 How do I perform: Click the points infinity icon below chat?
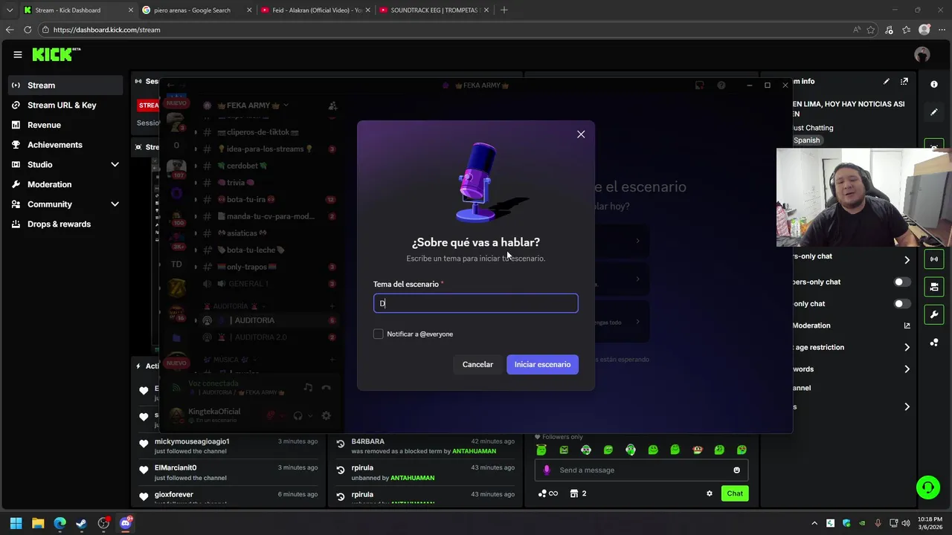[x=548, y=493]
